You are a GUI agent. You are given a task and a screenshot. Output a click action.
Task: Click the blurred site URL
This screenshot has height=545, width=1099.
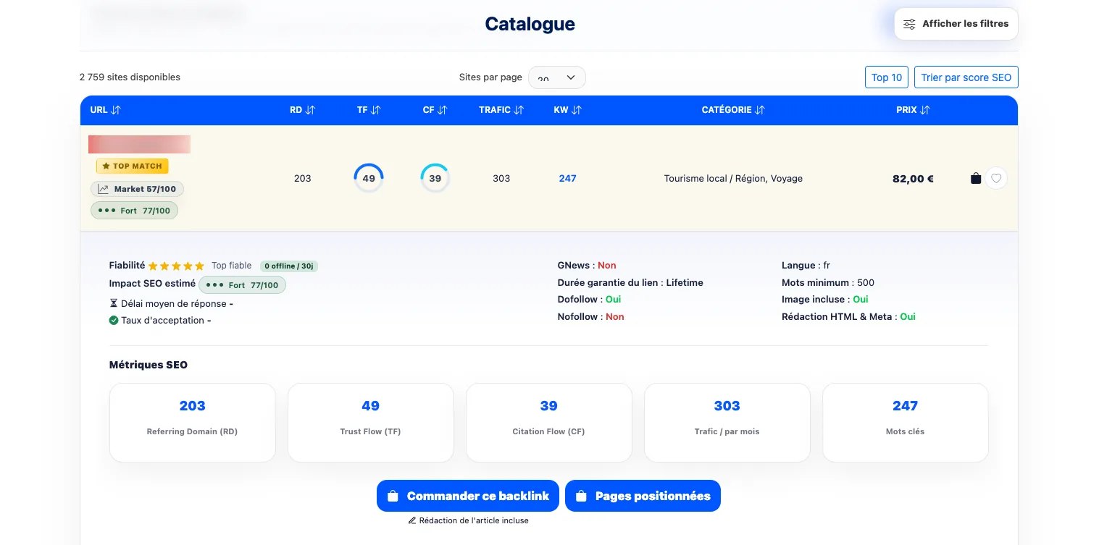click(139, 144)
